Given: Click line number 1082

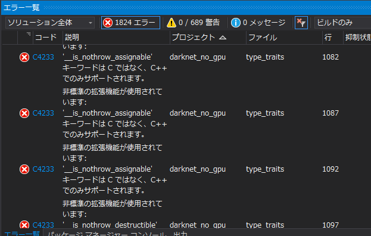Looking at the screenshot, I should click(331, 57).
